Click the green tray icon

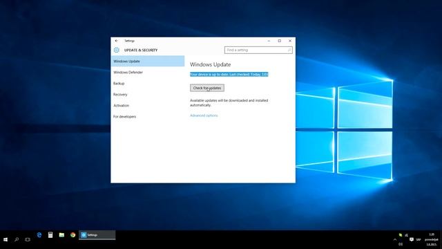(x=401, y=235)
